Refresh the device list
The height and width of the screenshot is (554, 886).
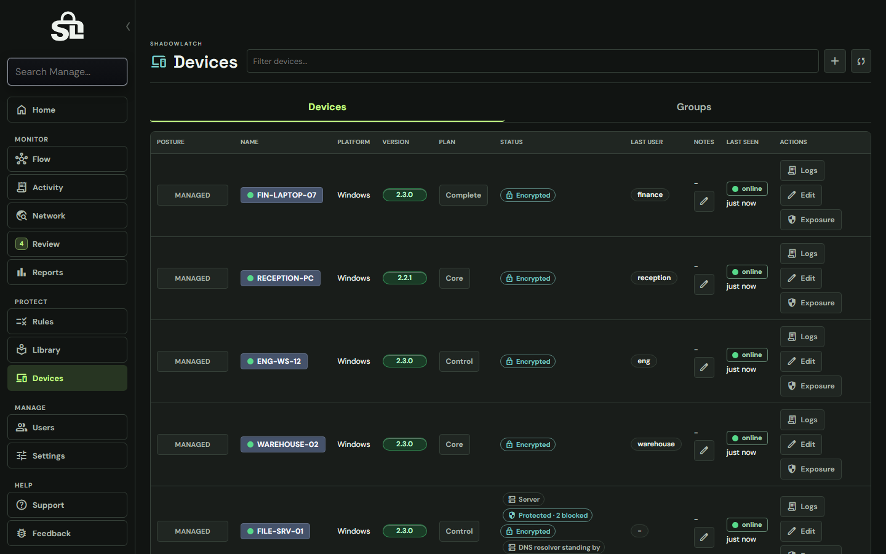coord(861,61)
